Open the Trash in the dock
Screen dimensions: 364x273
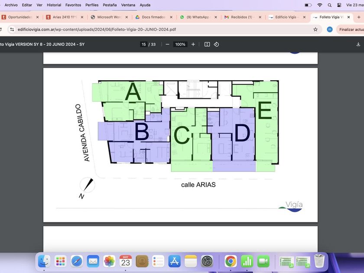(319, 261)
